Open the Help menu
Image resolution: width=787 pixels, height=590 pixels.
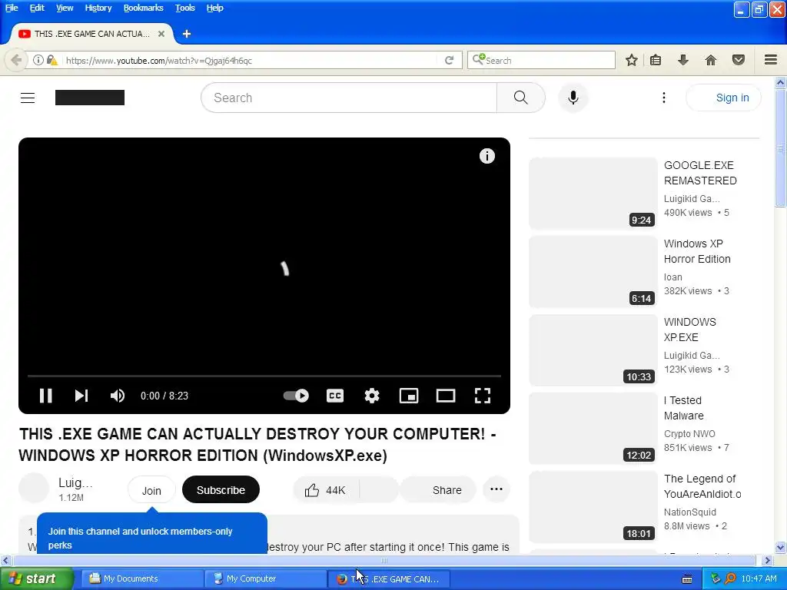[215, 8]
